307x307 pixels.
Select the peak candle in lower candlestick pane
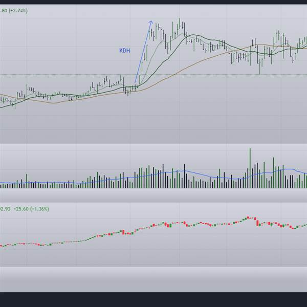(249, 217)
